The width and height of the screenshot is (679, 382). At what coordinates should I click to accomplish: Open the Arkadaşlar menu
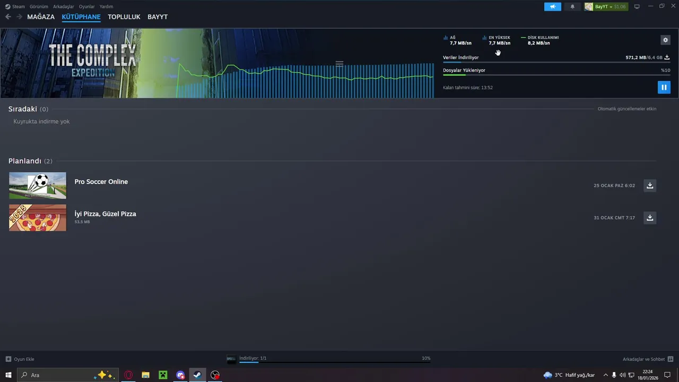[x=63, y=6]
